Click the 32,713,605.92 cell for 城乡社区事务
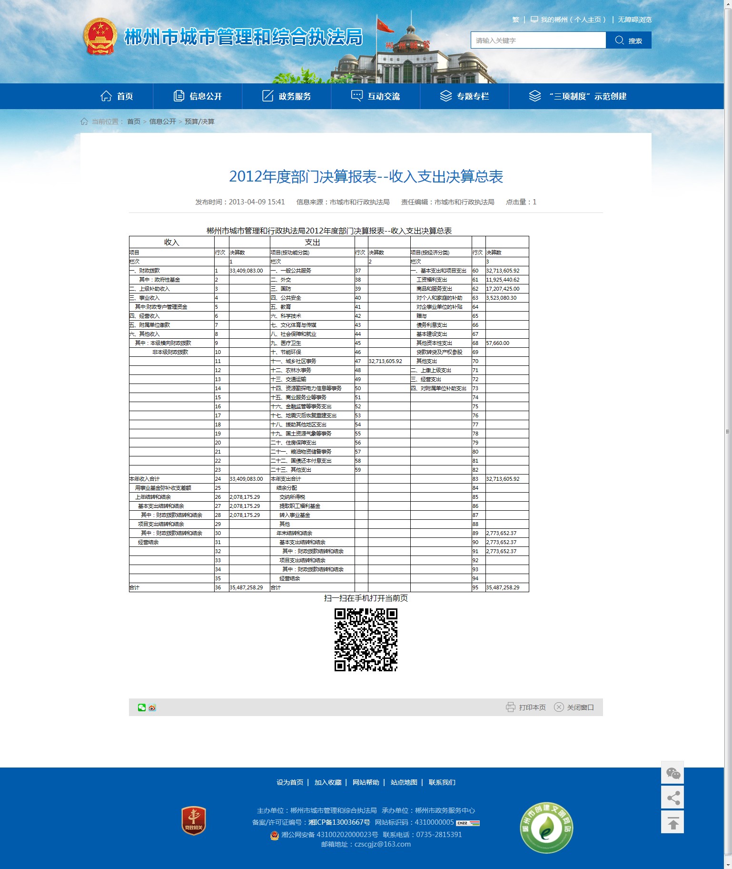The image size is (732, 869). pos(389,361)
